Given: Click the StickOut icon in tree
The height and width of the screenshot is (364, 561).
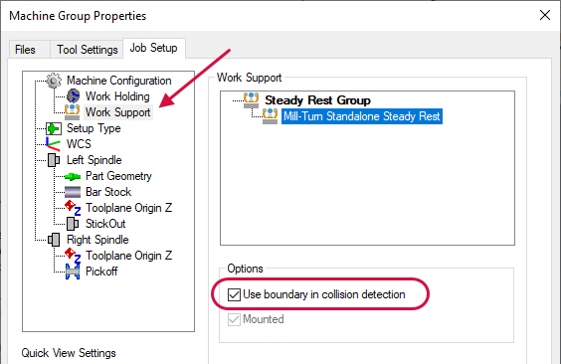Looking at the screenshot, I should (73, 224).
